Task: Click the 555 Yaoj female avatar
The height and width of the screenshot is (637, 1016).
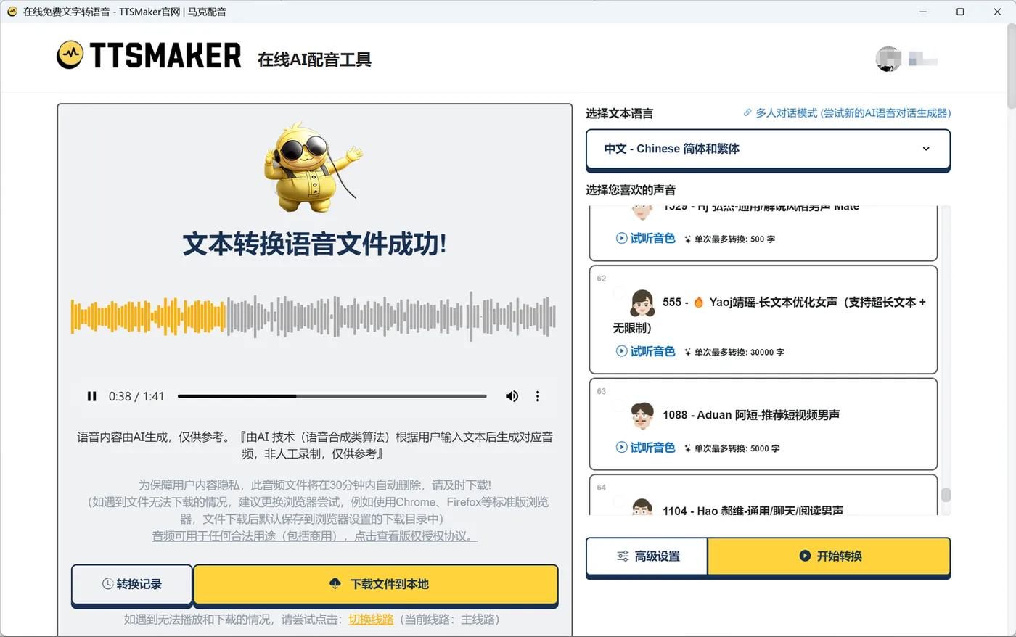Action: [642, 302]
